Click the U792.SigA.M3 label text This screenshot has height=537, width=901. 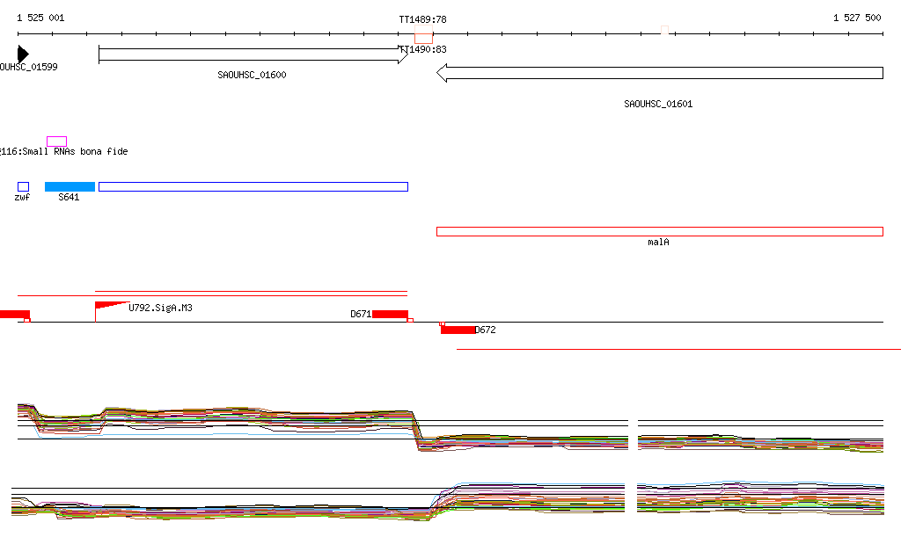pyautogui.click(x=160, y=308)
